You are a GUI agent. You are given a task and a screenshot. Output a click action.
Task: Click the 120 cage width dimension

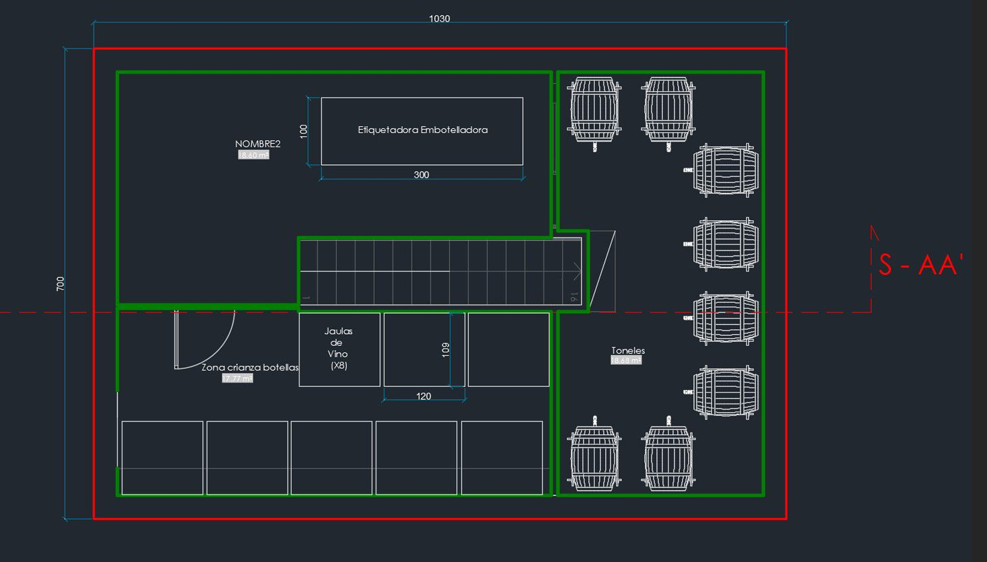tap(423, 396)
